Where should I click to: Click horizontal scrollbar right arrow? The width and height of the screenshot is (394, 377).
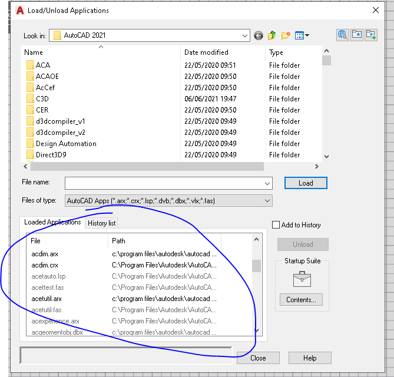click(317, 166)
